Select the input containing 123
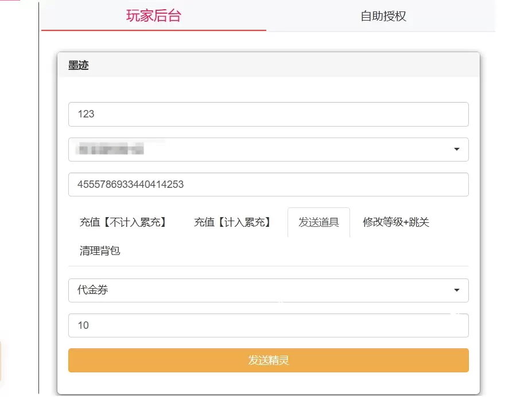 [x=267, y=114]
